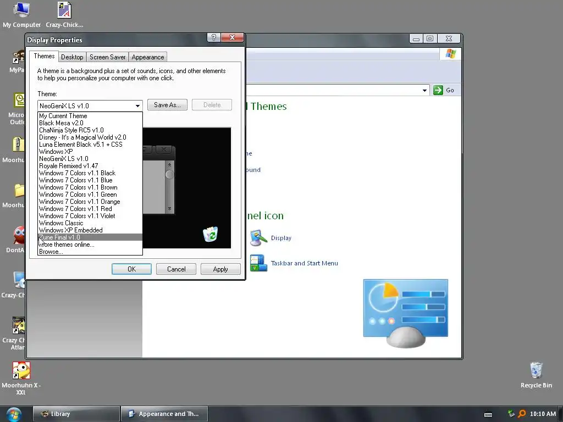Screen dimensions: 563x422
Task: Pick the Black Mesa v2.0 theme
Action: pos(90,123)
